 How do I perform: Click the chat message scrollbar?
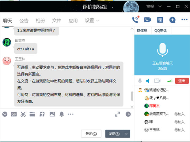132,96
